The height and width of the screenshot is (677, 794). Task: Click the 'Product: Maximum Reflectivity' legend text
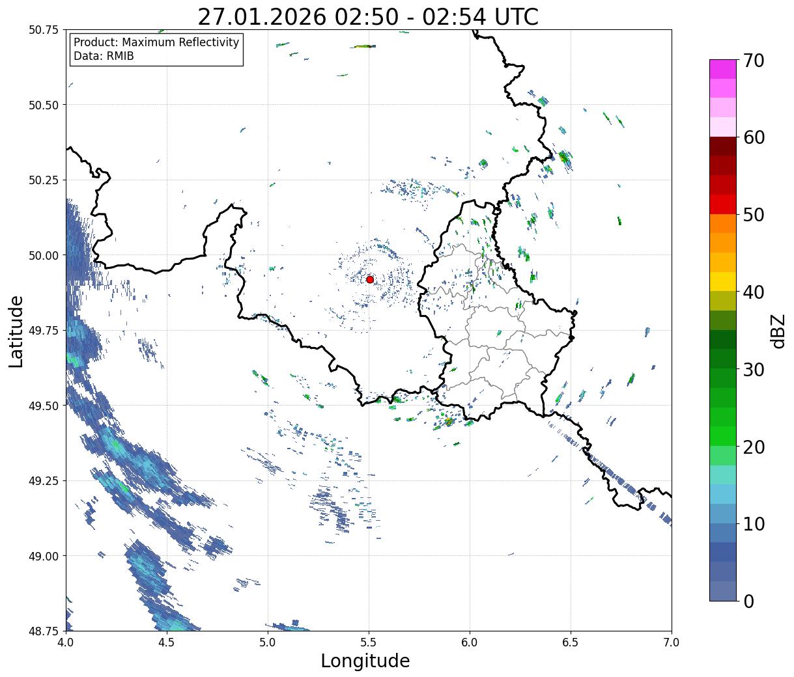tap(156, 42)
